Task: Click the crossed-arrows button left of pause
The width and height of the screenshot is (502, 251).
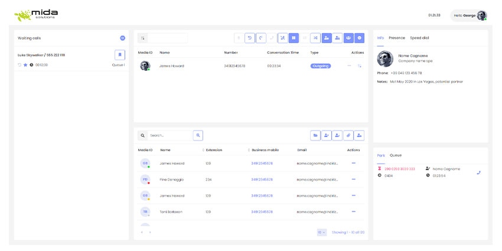Action: coord(283,38)
